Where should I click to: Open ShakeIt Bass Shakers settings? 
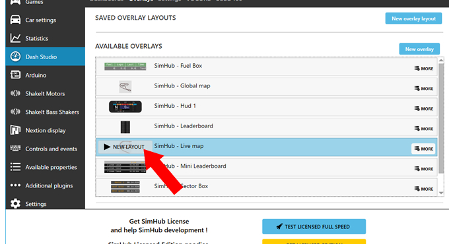46,112
